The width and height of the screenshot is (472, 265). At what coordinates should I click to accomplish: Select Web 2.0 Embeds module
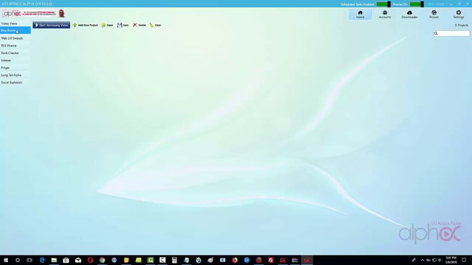click(x=15, y=38)
